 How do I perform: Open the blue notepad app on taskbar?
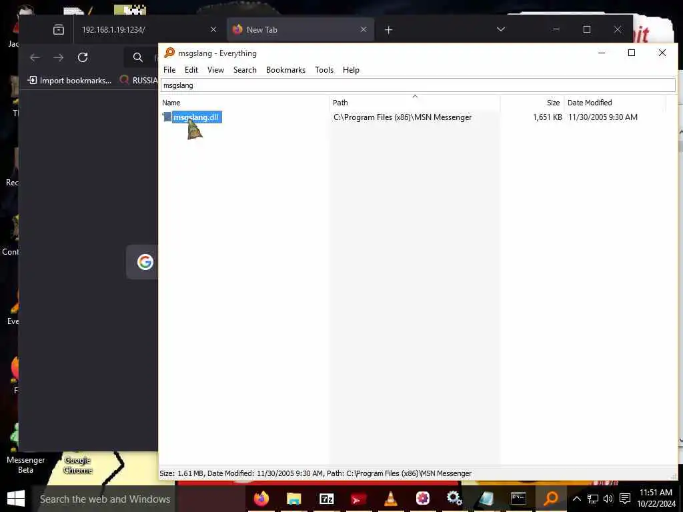[486, 499]
